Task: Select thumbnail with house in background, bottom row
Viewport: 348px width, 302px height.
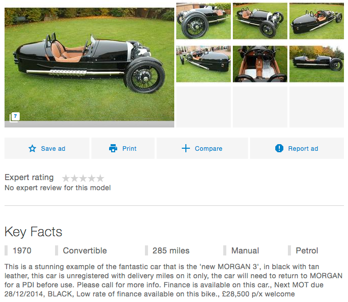Action: 204,64
